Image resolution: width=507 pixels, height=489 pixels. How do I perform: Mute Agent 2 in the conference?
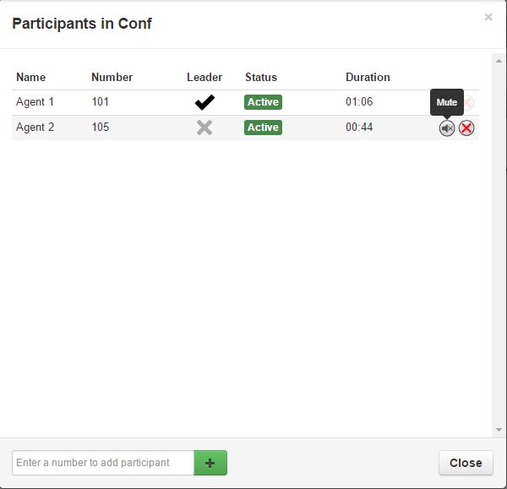[446, 128]
